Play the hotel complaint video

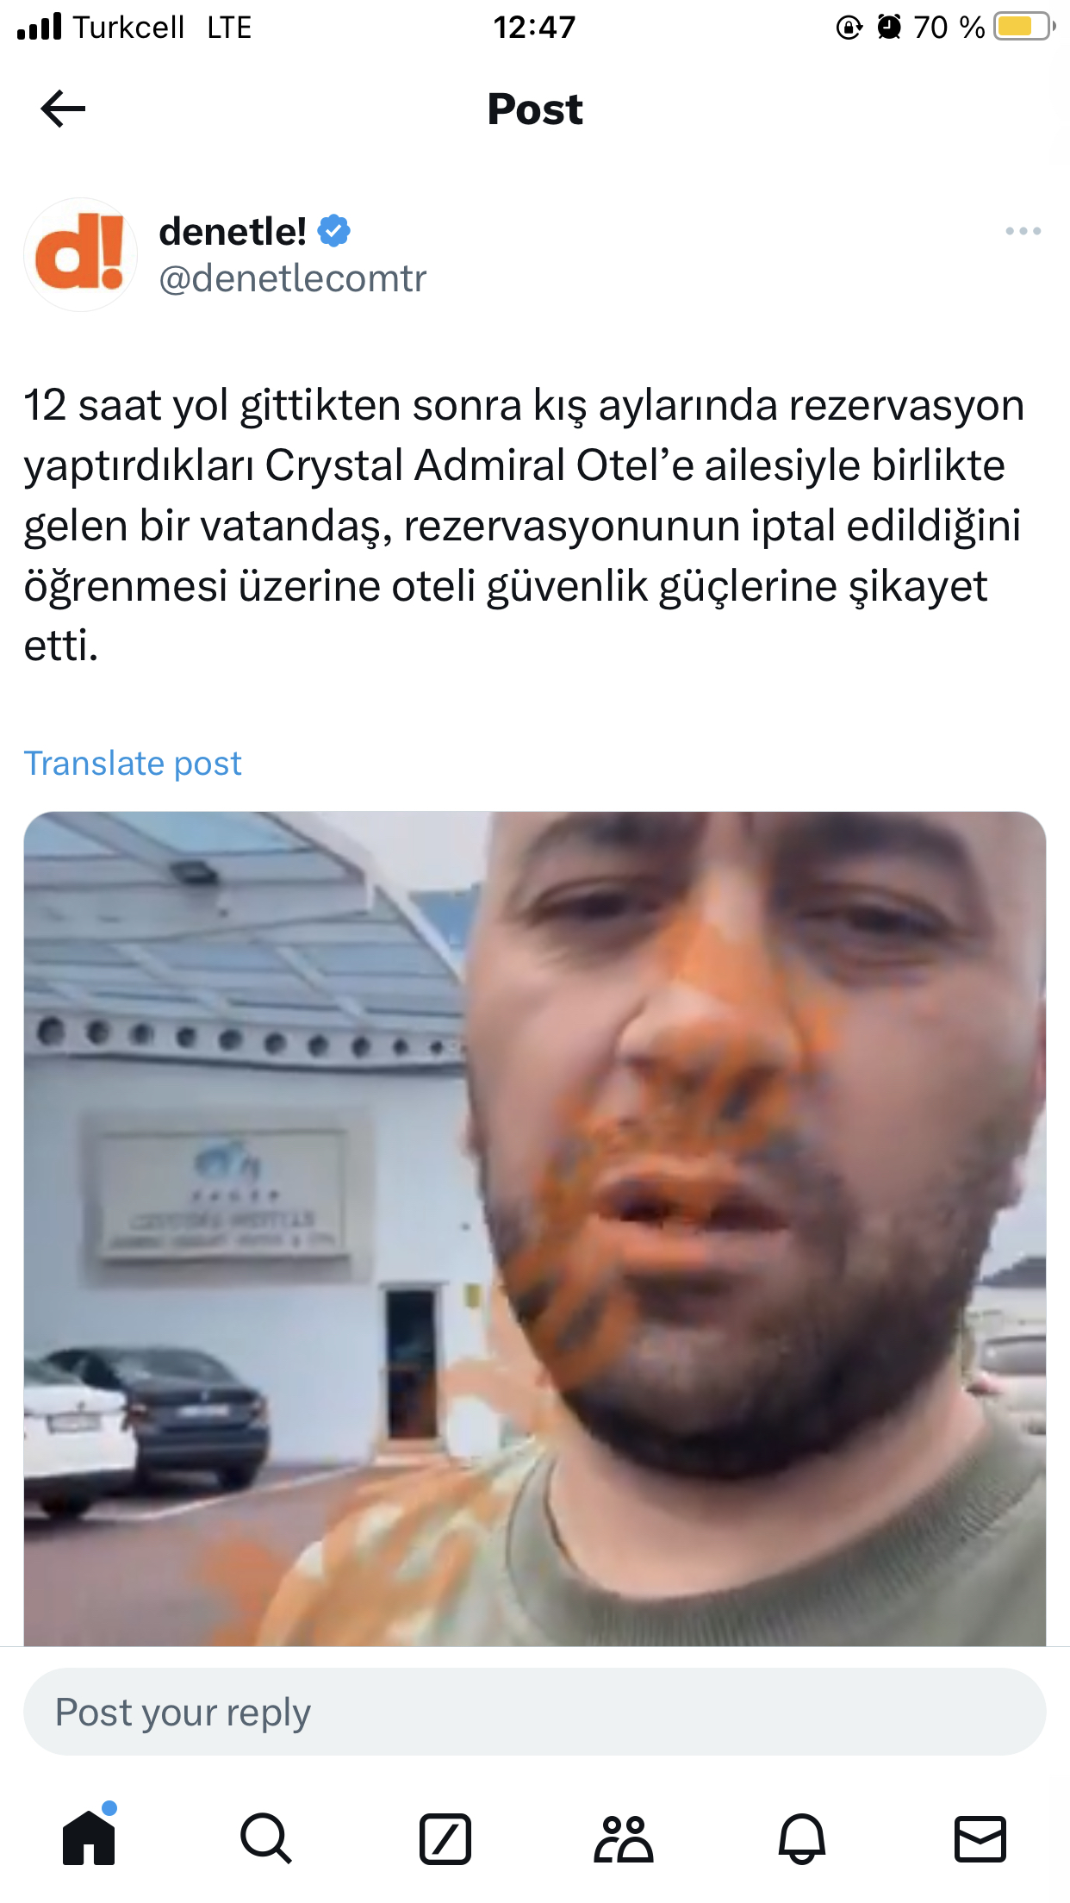[535, 1228]
